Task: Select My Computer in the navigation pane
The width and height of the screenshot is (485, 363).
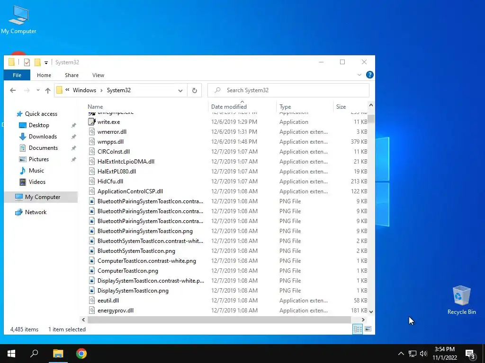Action: tap(41, 197)
